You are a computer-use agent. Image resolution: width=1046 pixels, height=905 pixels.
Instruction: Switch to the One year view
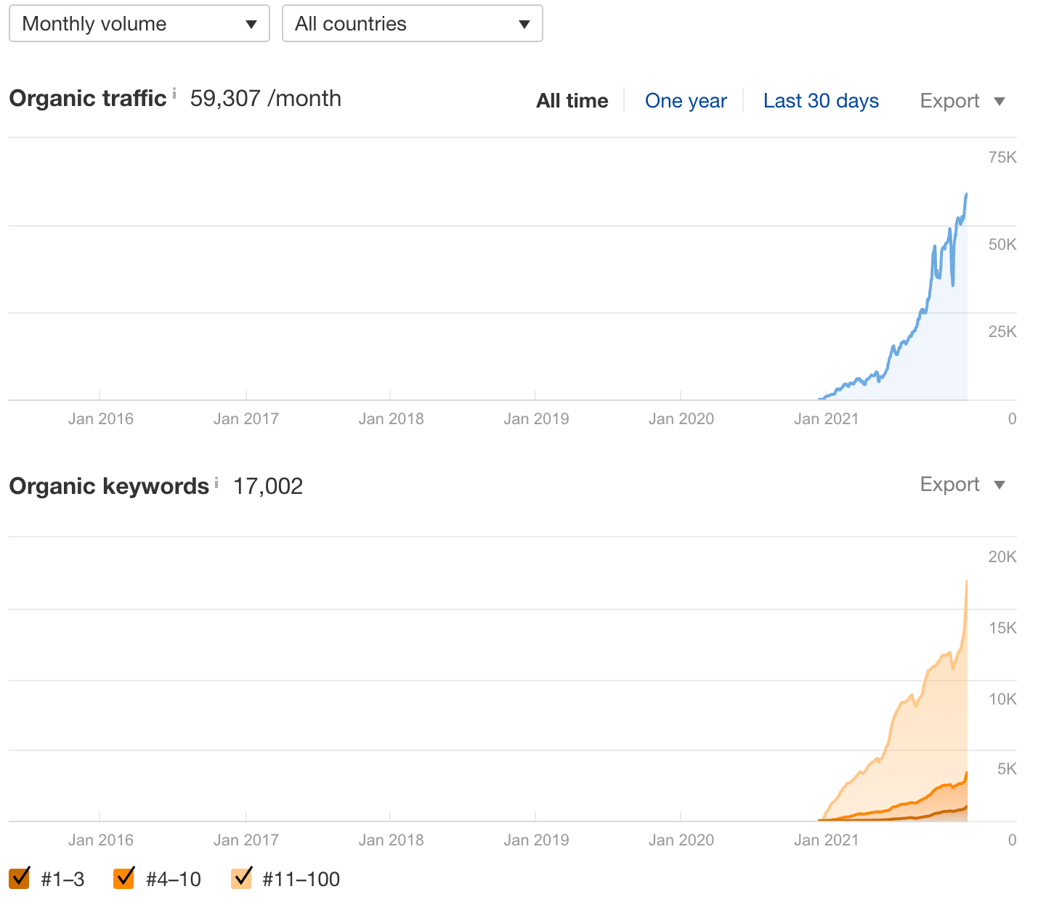point(686,100)
